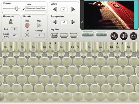Select Large key size
The image size is (139, 104).
(74, 35)
